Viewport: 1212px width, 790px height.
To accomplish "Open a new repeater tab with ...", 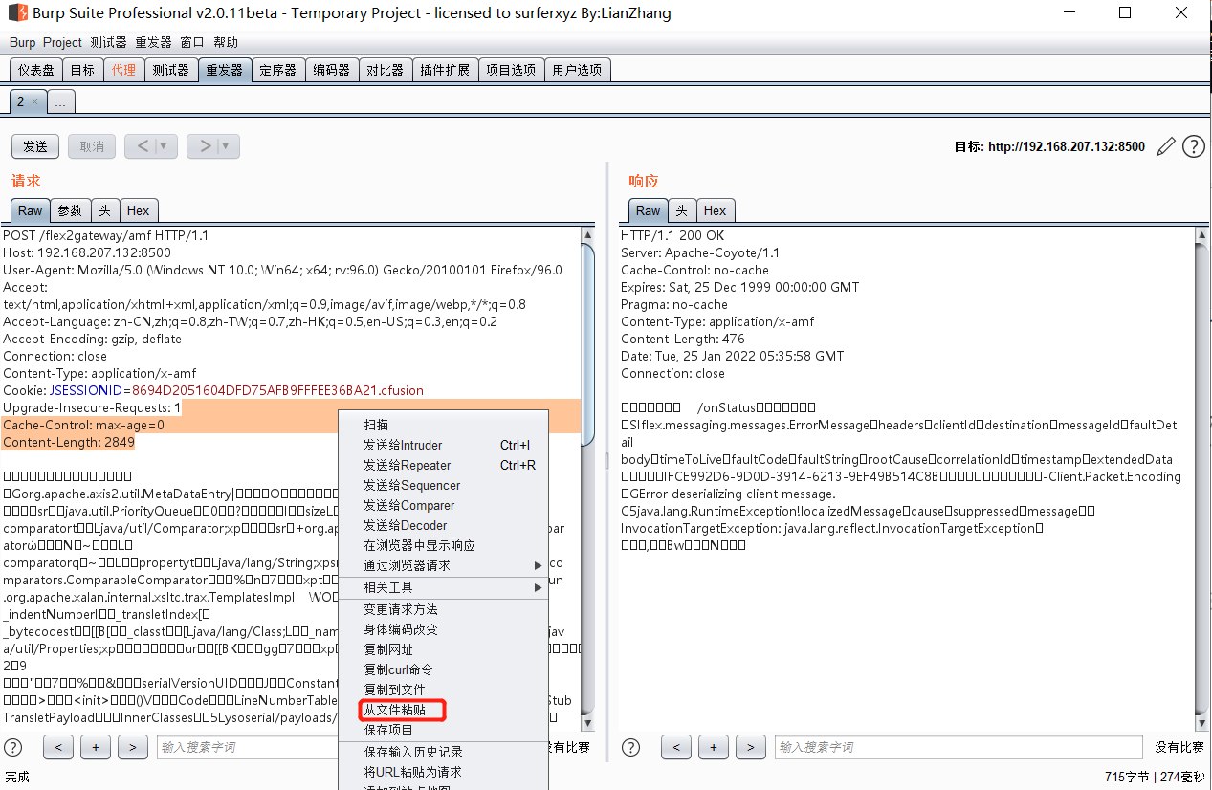I will pyautogui.click(x=60, y=101).
